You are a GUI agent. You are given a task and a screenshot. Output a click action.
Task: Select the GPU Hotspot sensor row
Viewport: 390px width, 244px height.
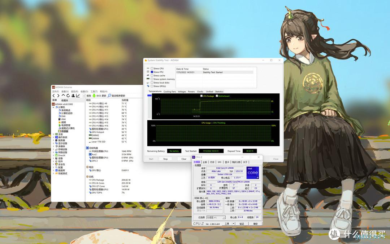click(x=108, y=132)
